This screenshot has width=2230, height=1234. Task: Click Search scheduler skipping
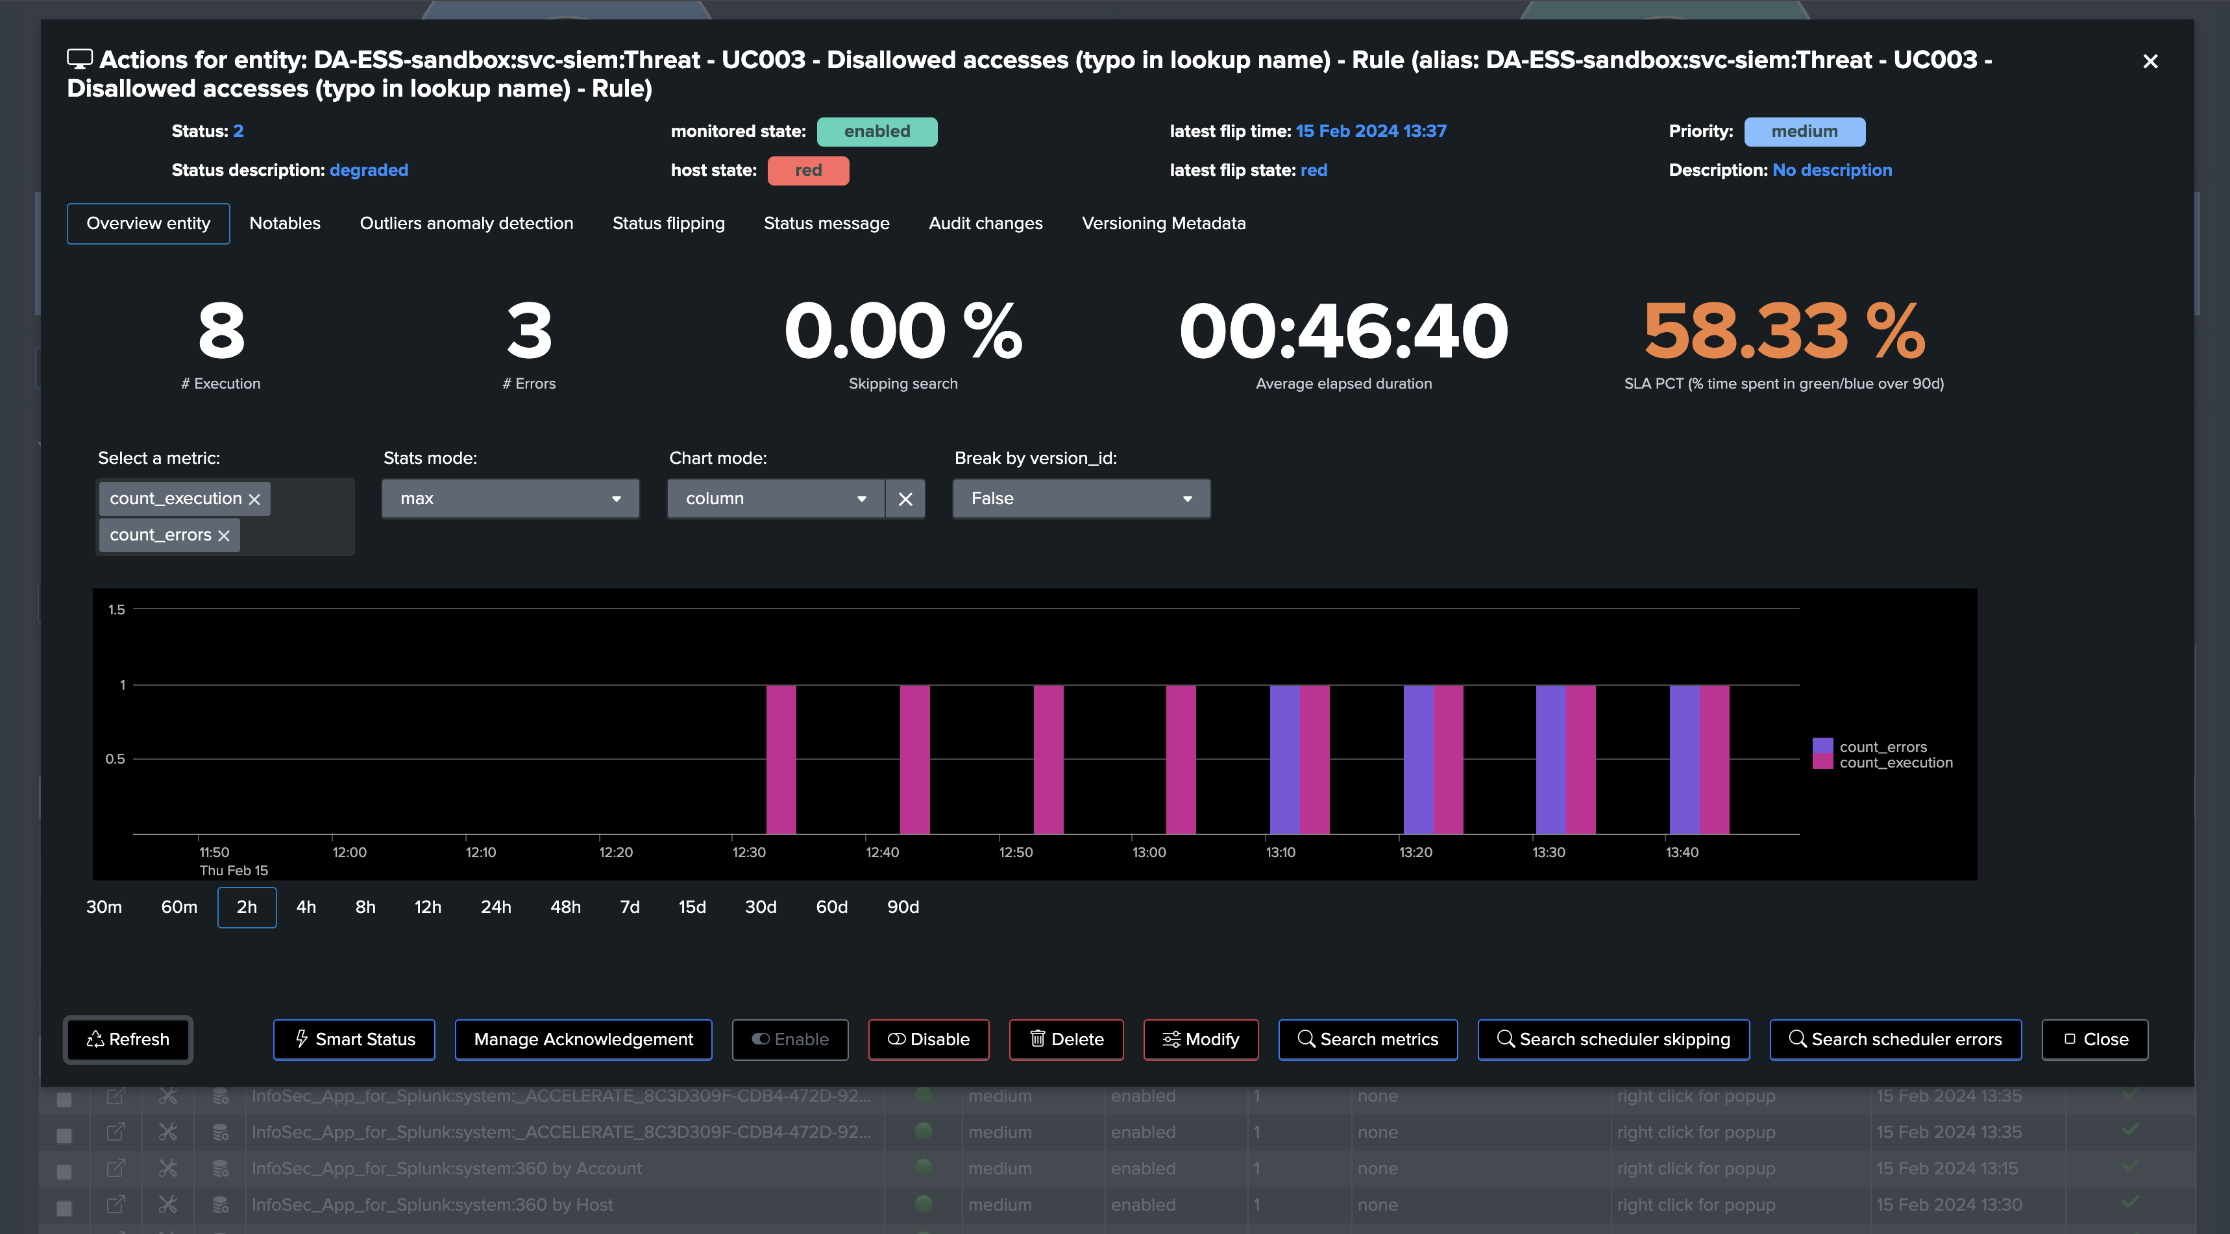(x=1613, y=1039)
